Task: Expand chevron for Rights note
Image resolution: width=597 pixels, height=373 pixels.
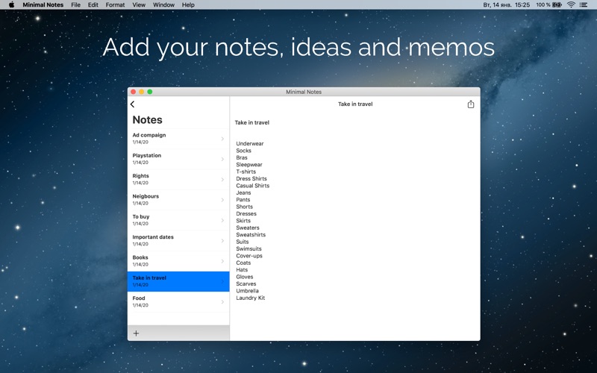Action: 222,180
